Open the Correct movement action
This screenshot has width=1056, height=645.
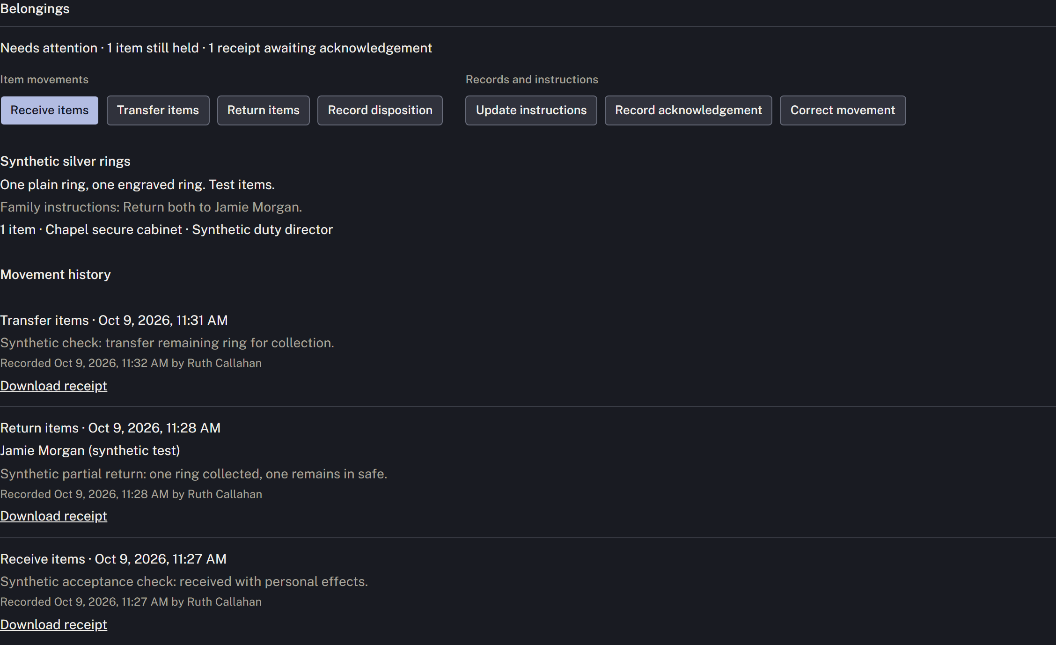(843, 110)
